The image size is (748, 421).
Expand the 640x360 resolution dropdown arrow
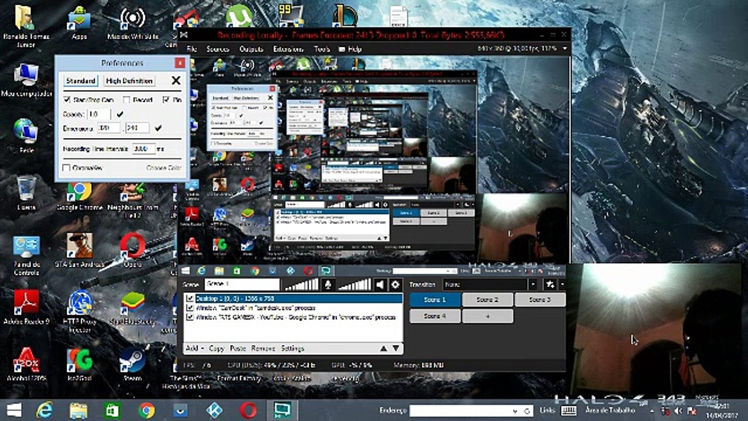[x=565, y=50]
